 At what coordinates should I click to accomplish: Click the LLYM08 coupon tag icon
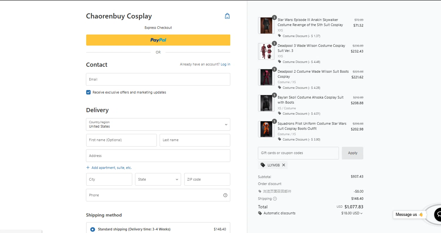pyautogui.click(x=263, y=165)
